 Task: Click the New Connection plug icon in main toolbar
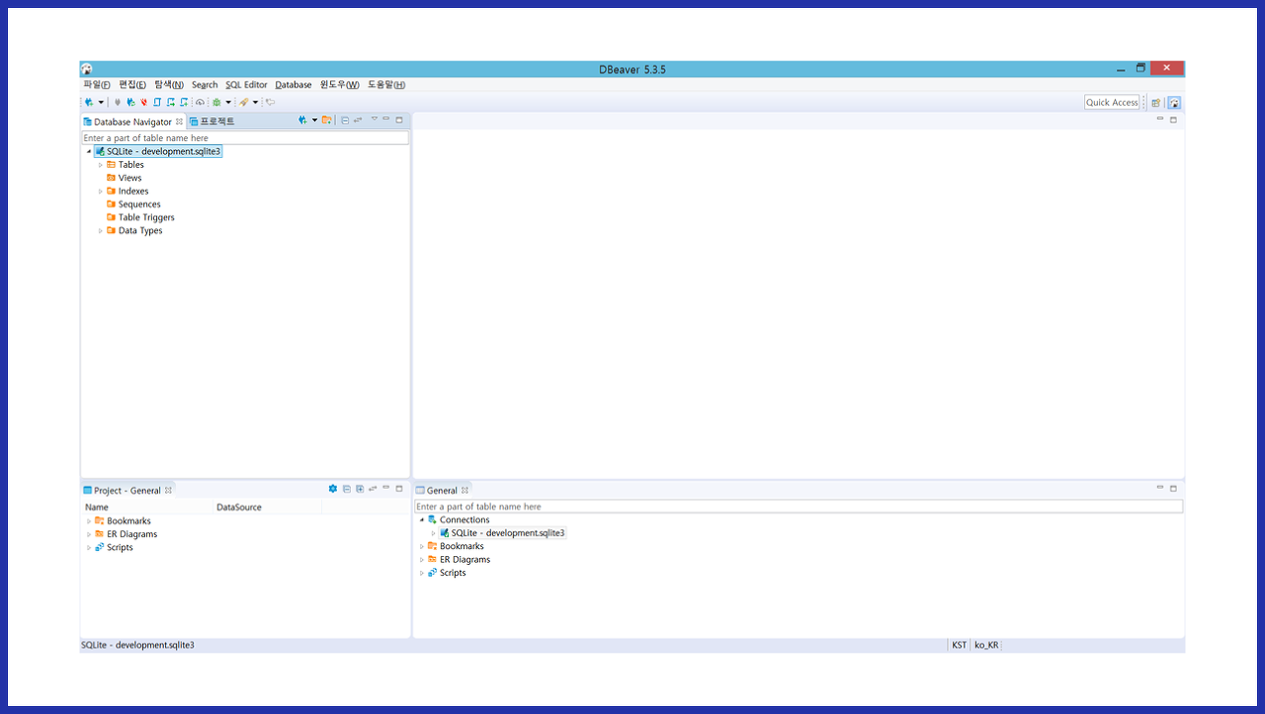pos(89,102)
